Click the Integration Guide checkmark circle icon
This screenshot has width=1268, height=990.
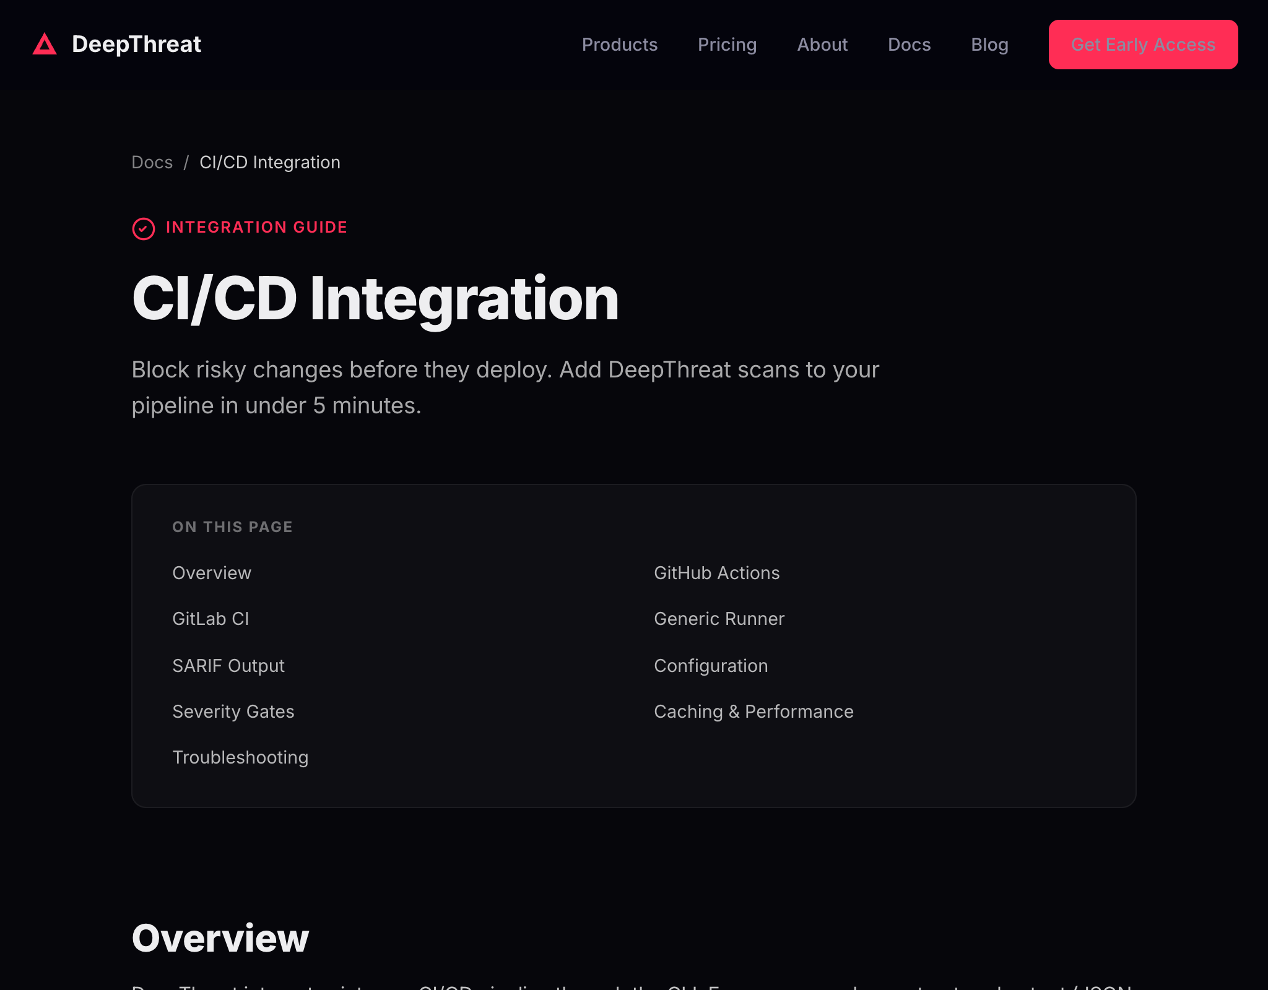[144, 228]
